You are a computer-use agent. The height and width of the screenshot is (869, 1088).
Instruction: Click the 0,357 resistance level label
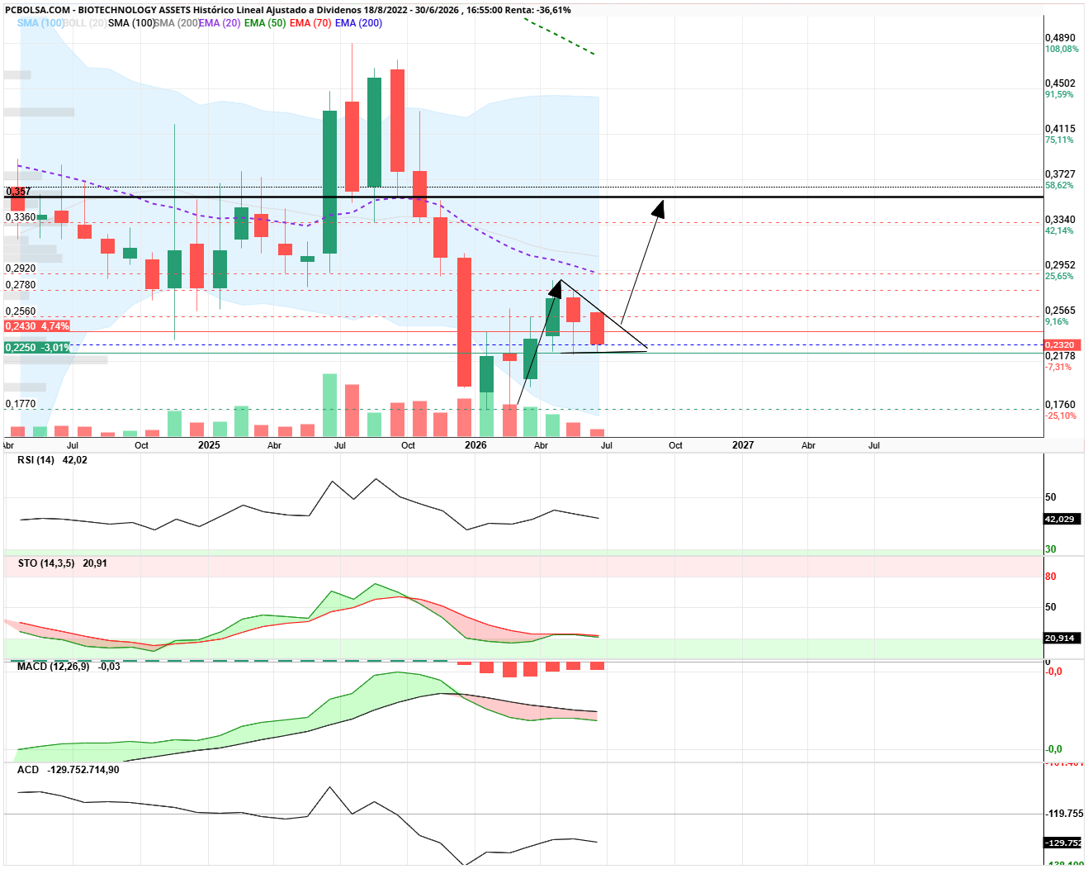(18, 192)
